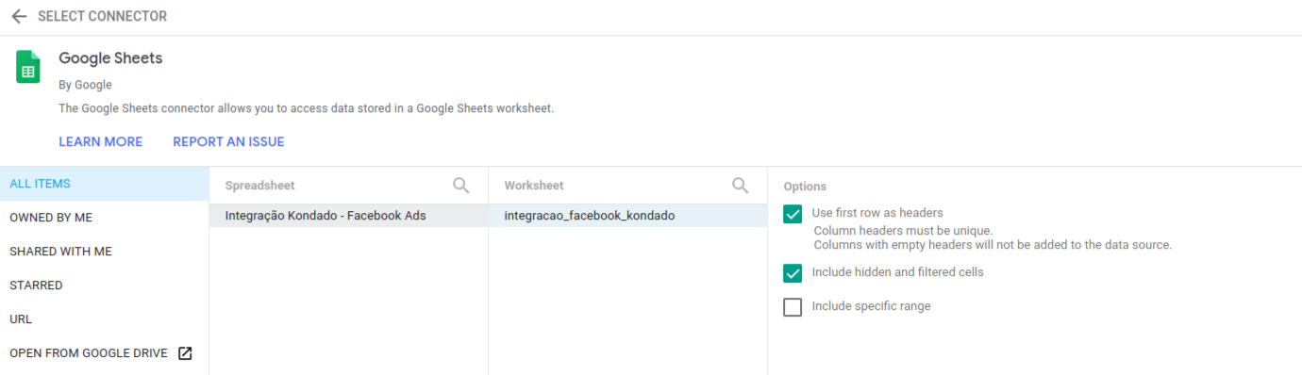Click the back arrow beside Select Connector
Image resolution: width=1302 pixels, height=375 pixels.
pos(19,17)
